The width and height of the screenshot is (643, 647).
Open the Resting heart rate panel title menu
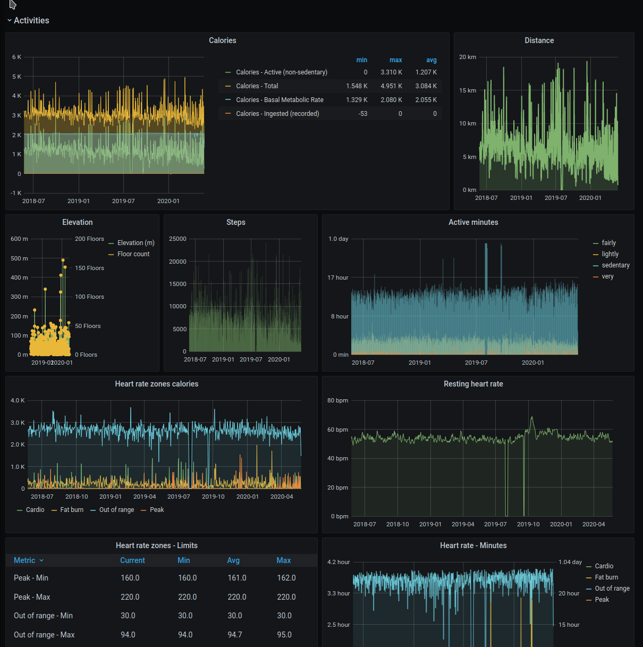(473, 383)
